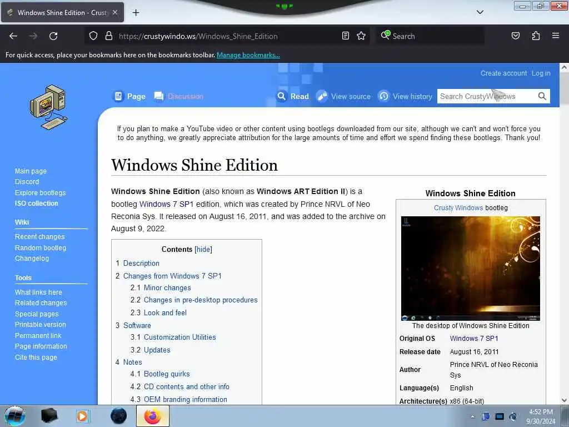Open taskbar clock showing 4:52 PM
The width and height of the screenshot is (569, 427).
541,416
